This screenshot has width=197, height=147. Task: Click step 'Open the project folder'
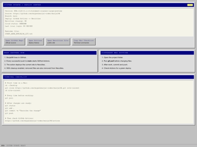click(x=112, y=57)
